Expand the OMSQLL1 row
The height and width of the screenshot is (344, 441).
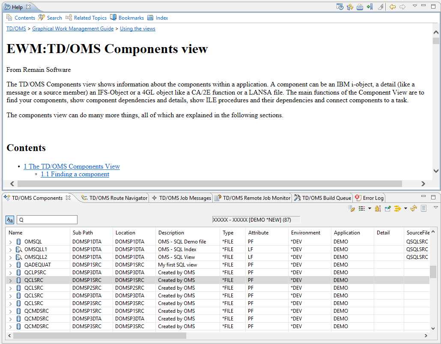(x=10, y=249)
